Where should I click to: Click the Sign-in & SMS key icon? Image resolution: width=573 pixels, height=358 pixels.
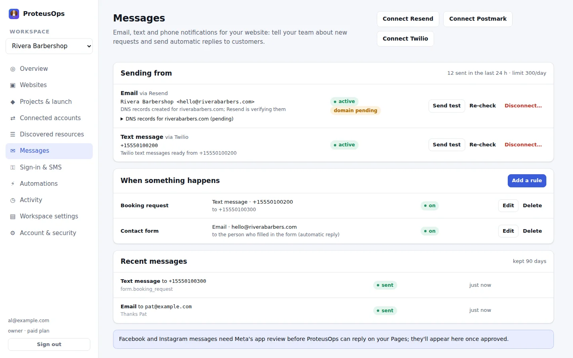tap(13, 167)
